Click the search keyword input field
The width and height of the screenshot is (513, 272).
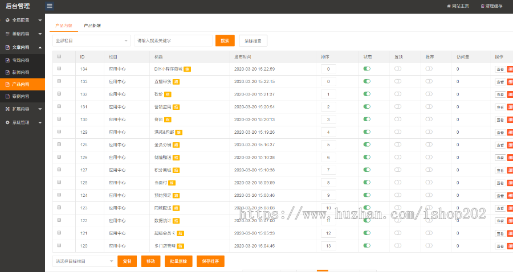point(173,41)
